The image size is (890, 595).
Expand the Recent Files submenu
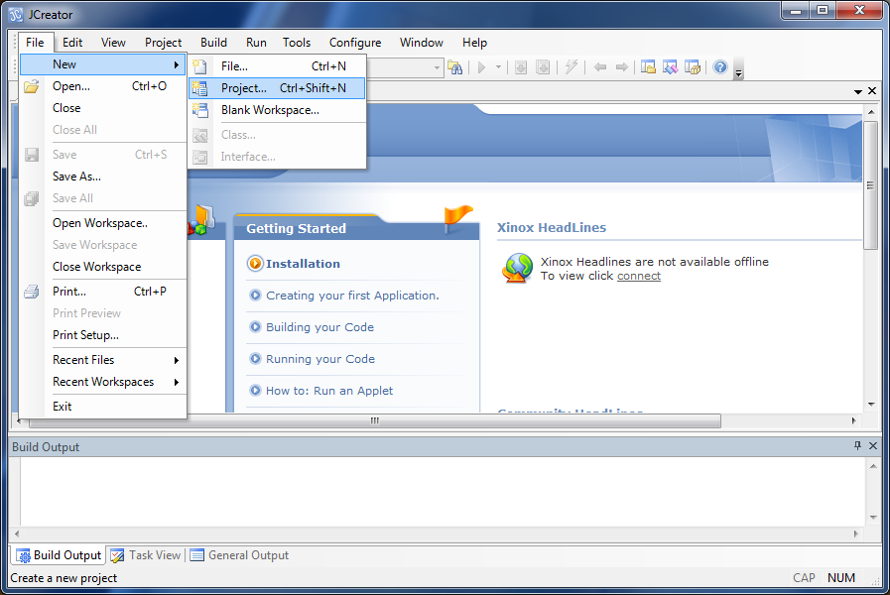pyautogui.click(x=103, y=360)
